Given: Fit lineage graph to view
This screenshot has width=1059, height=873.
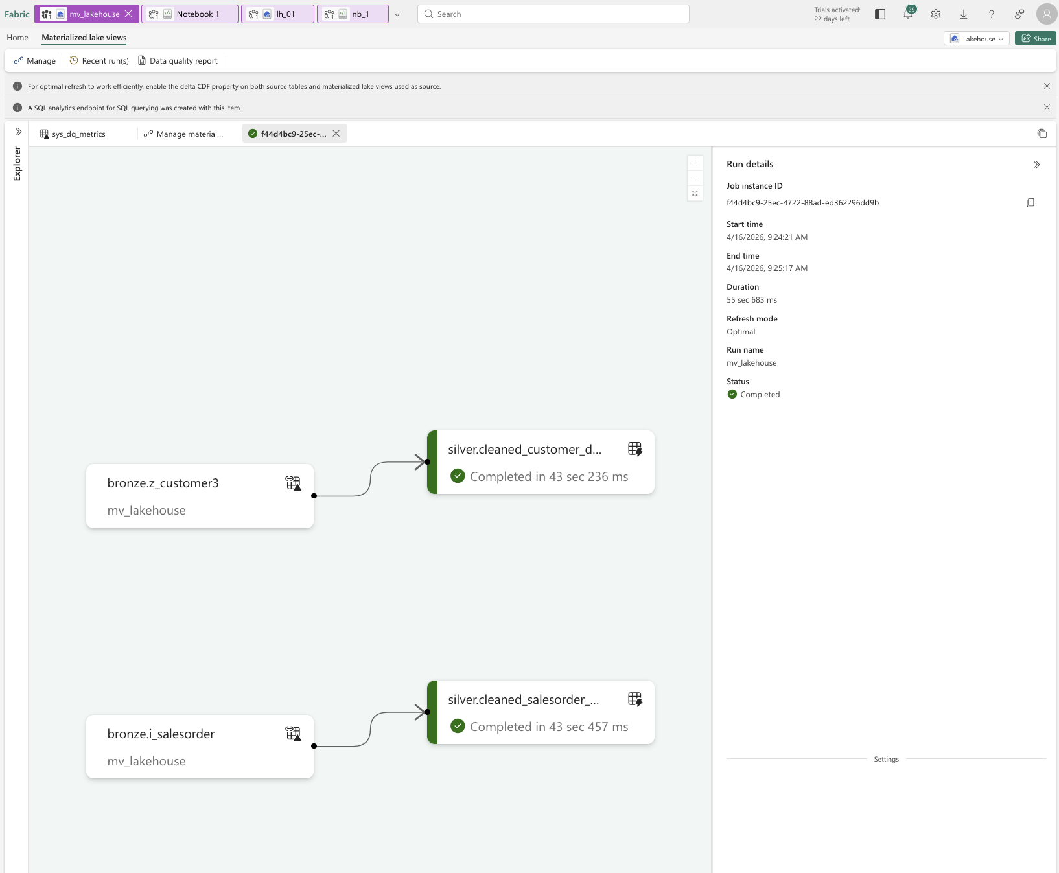Looking at the screenshot, I should coord(695,193).
